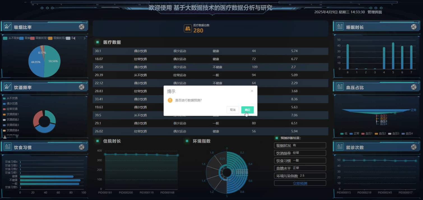
Task: Page down the drinking frequency legend
Action: click(x=17, y=137)
